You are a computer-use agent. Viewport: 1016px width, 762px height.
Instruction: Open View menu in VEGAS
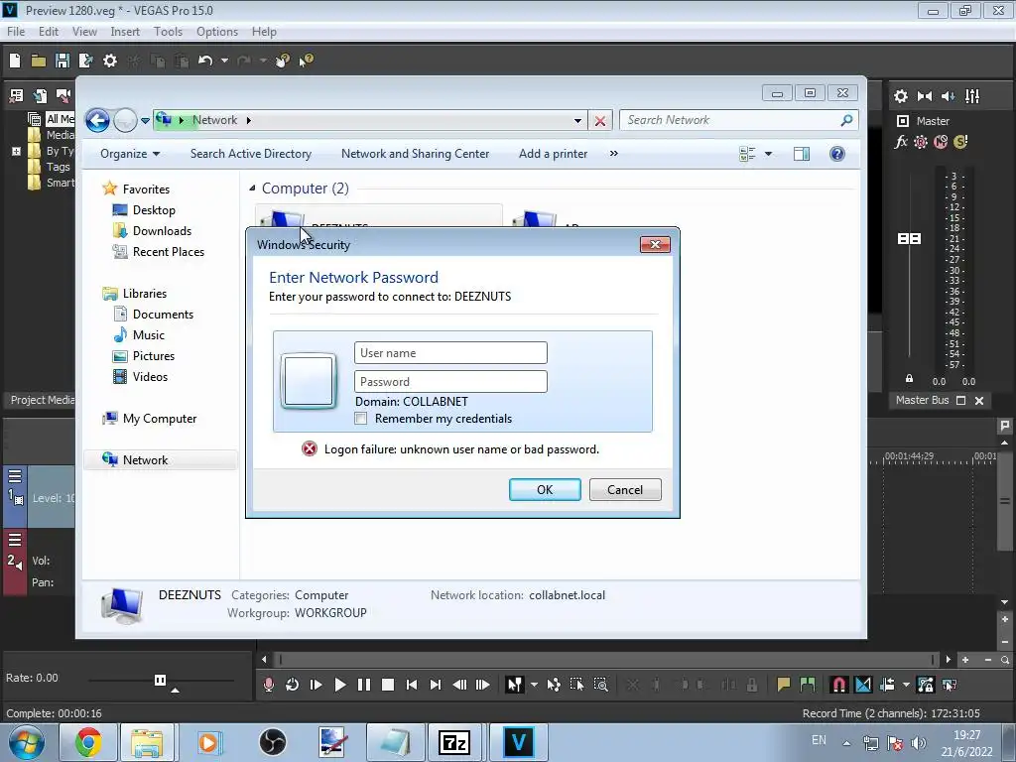[x=84, y=32]
